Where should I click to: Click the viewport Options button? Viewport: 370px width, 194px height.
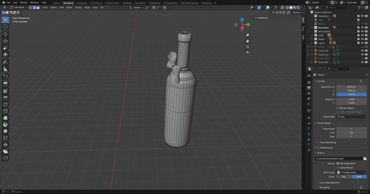(x=297, y=12)
